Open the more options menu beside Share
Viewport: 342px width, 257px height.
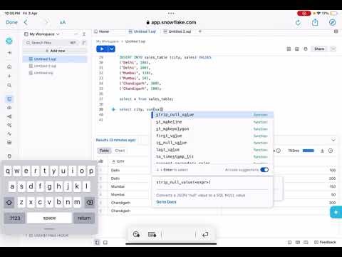pos(333,49)
